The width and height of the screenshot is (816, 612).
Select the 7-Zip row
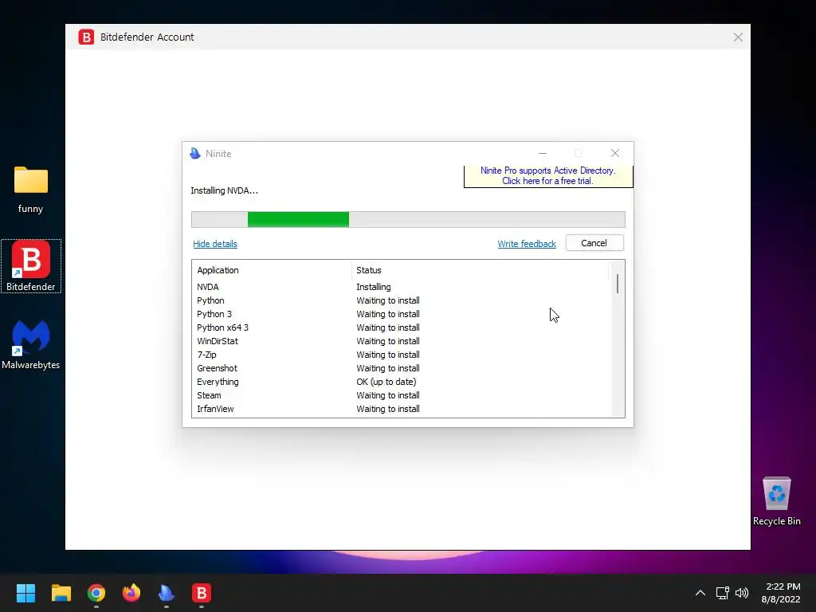[x=400, y=355]
